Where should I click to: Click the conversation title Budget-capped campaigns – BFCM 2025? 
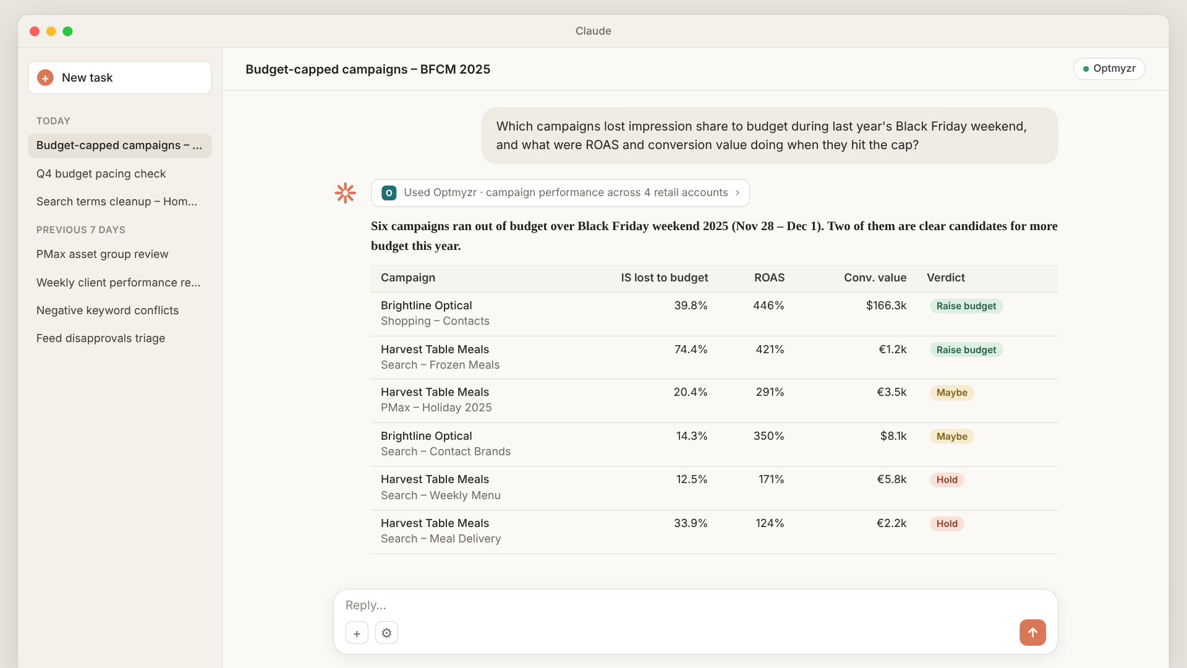tap(368, 69)
